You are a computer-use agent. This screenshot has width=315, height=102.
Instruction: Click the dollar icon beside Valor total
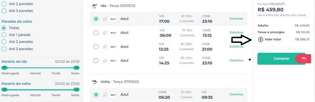(261, 39)
